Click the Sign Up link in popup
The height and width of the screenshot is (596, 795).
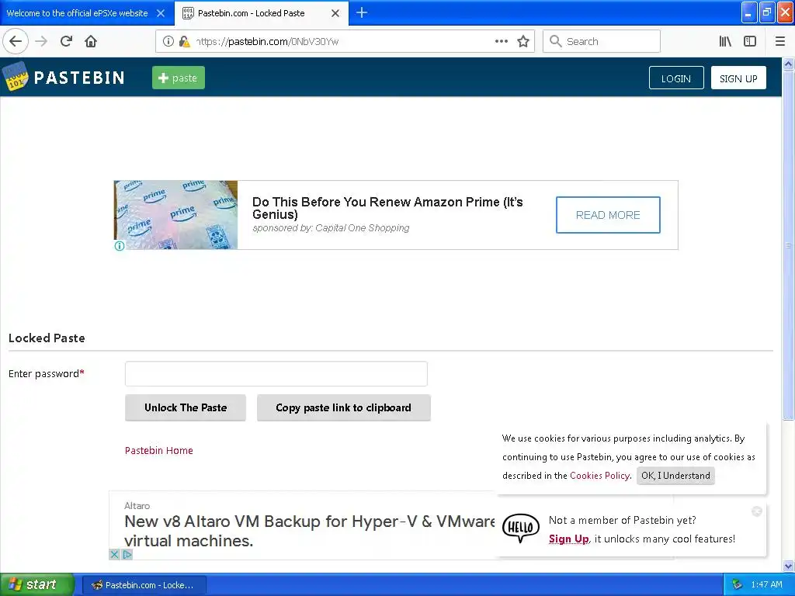click(x=568, y=539)
